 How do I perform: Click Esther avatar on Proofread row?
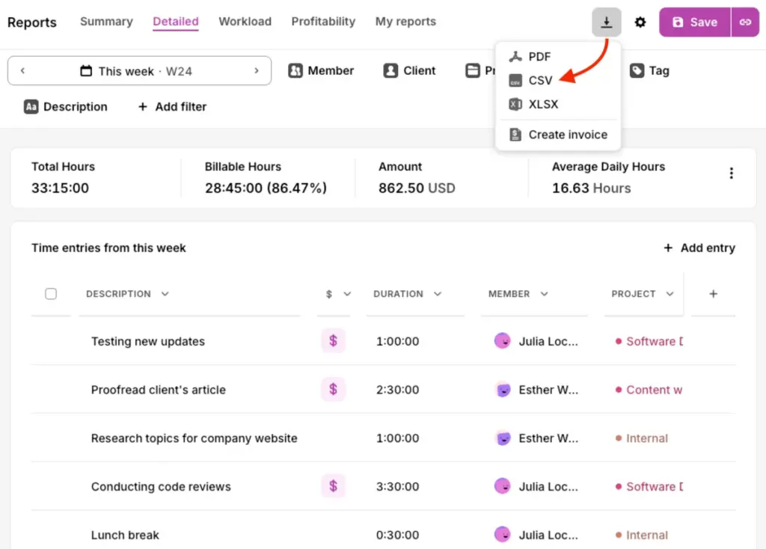click(502, 389)
